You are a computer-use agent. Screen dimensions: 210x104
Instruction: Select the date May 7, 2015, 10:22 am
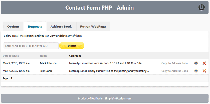click(x=16, y=63)
